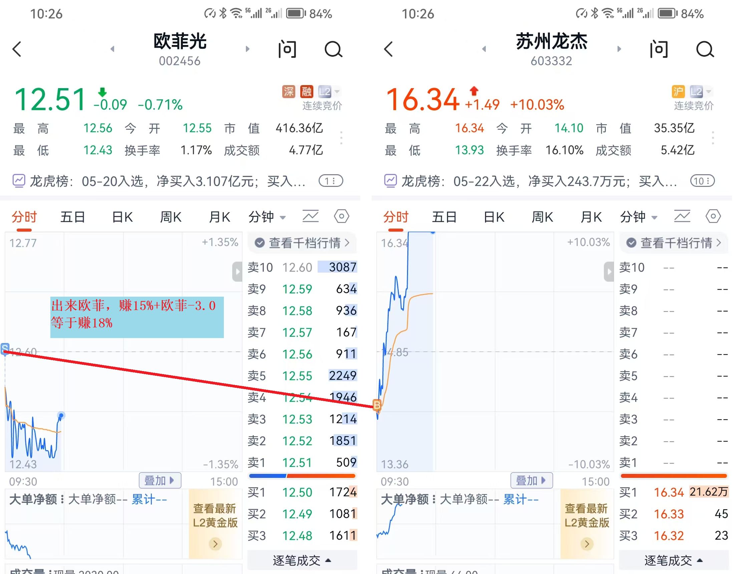The height and width of the screenshot is (574, 750).
Task: View 查看千档行情 on 苏州龙杰
Action: click(x=674, y=243)
